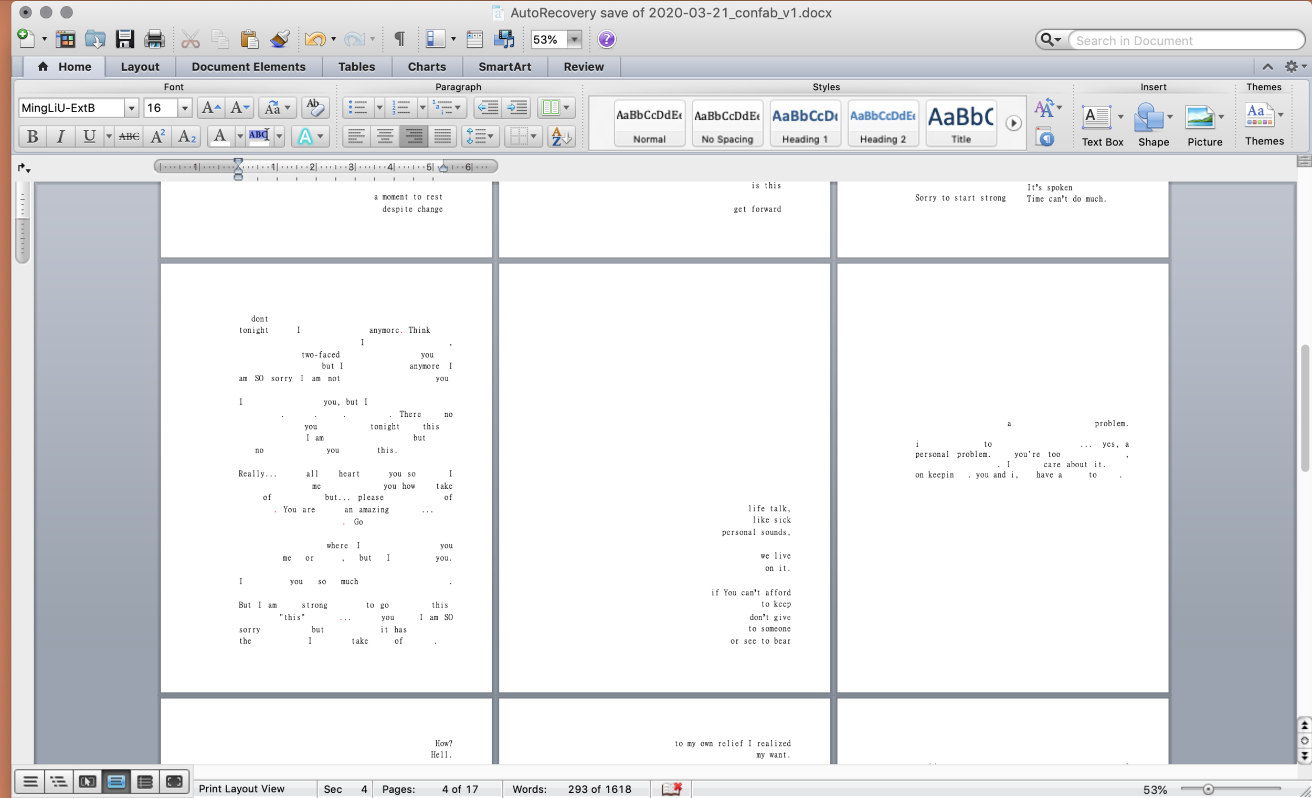Image resolution: width=1312 pixels, height=798 pixels.
Task: Select Align Text Right button
Action: tap(414, 136)
